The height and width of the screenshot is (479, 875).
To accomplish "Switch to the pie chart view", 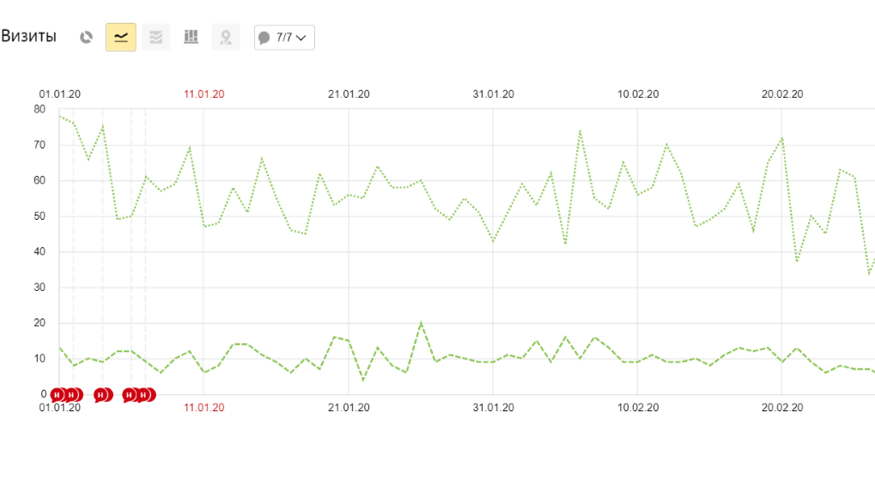I will 86,38.
